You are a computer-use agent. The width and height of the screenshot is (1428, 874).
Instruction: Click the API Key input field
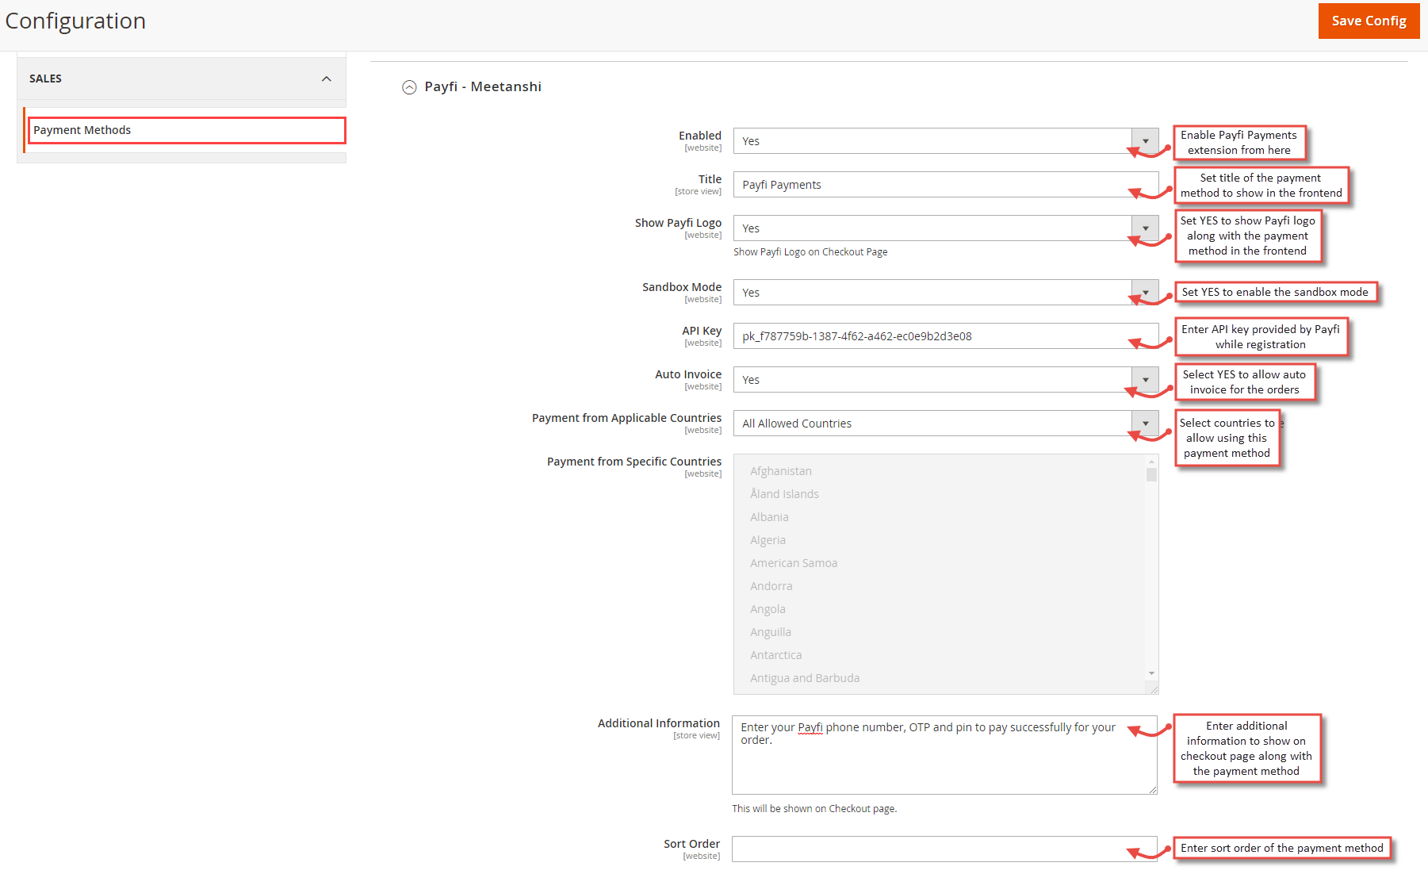point(946,336)
